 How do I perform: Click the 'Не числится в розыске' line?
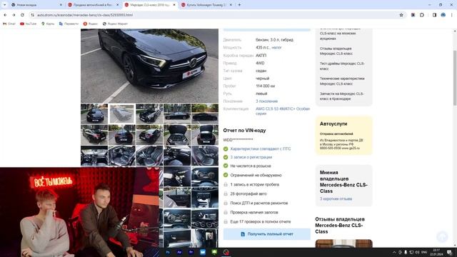click(x=251, y=166)
